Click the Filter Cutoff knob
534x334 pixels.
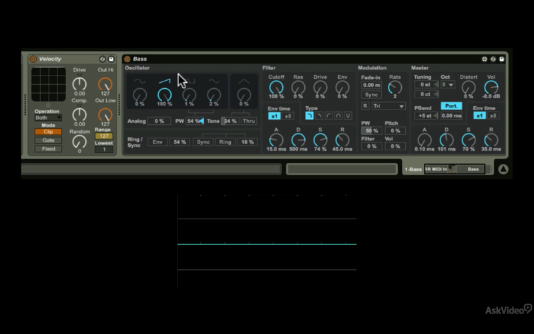pos(276,88)
